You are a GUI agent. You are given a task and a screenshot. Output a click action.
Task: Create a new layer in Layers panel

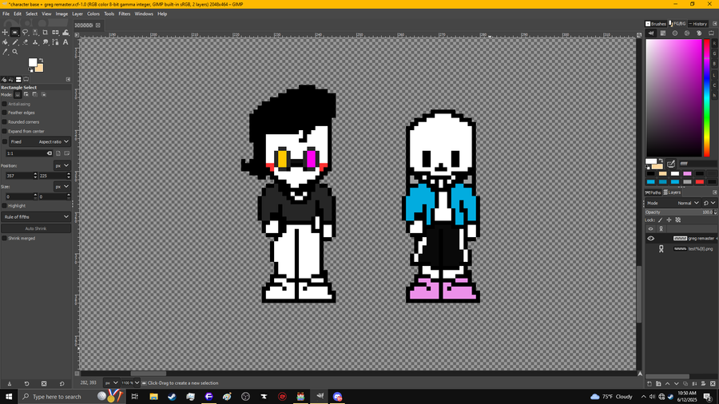click(x=649, y=383)
